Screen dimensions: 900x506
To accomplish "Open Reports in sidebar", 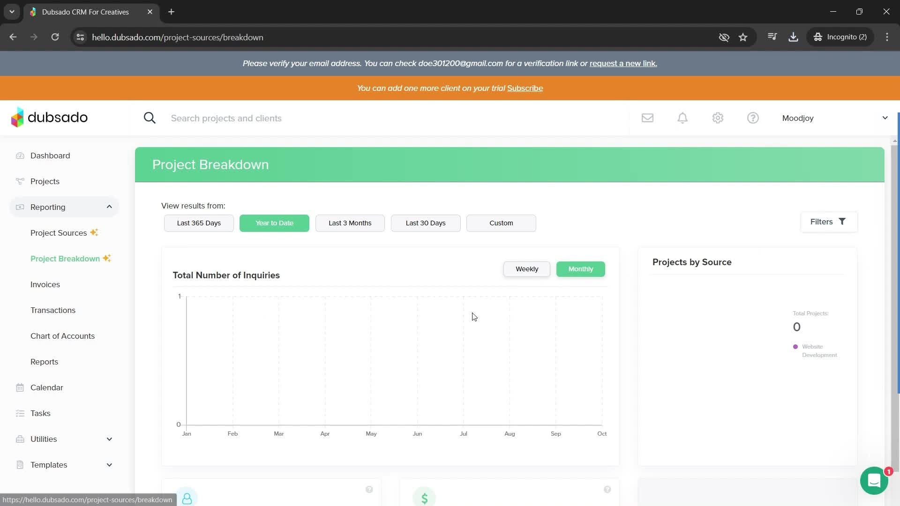I will (x=44, y=362).
